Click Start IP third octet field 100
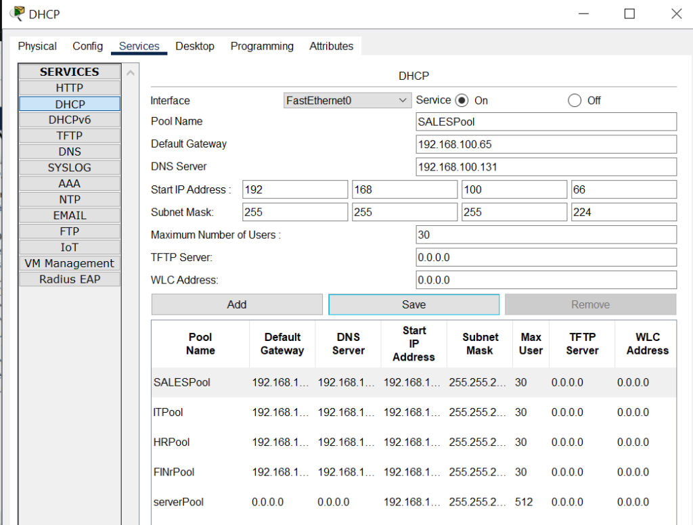The width and height of the screenshot is (693, 525). (514, 189)
